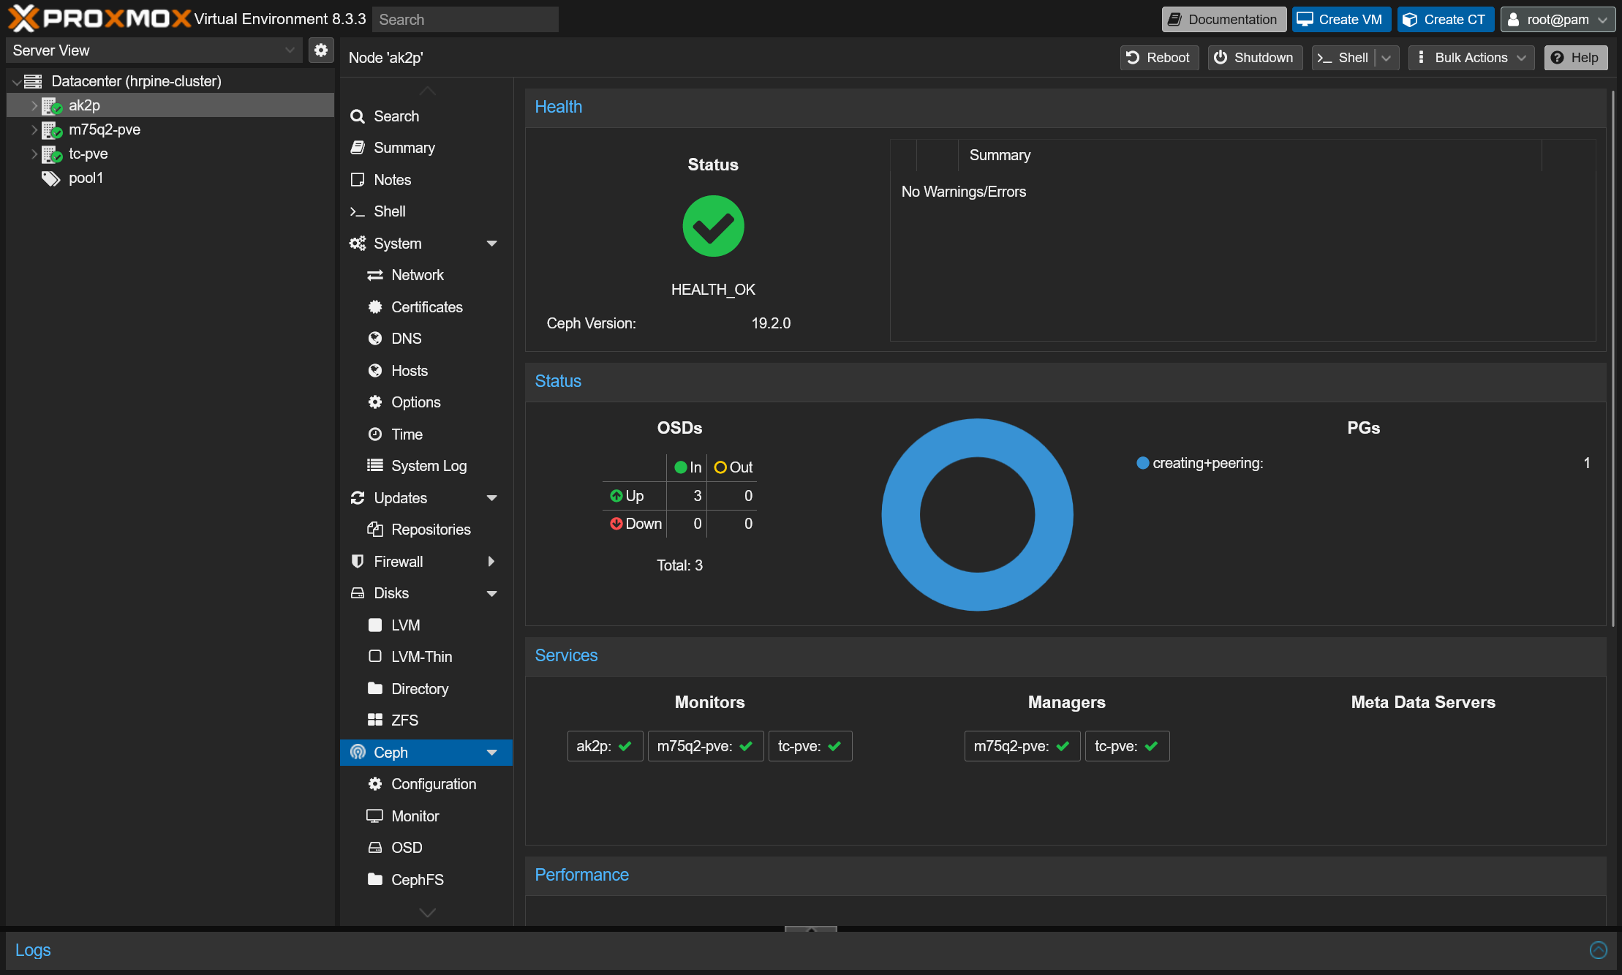1622x975 pixels.
Task: Click the Search magnifier icon in node menu
Action: pyautogui.click(x=358, y=116)
